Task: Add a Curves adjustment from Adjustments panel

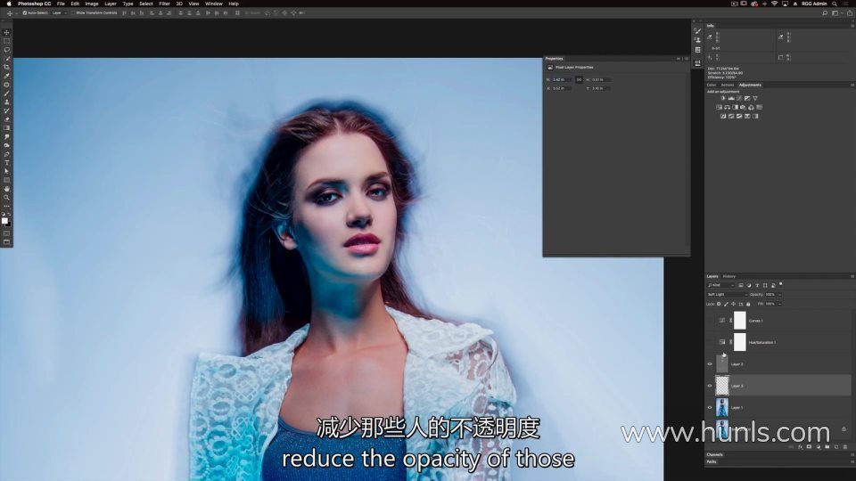Action: pyautogui.click(x=739, y=98)
